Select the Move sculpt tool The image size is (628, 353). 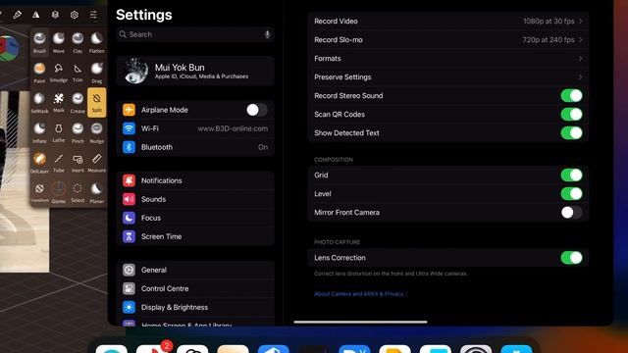[59, 42]
